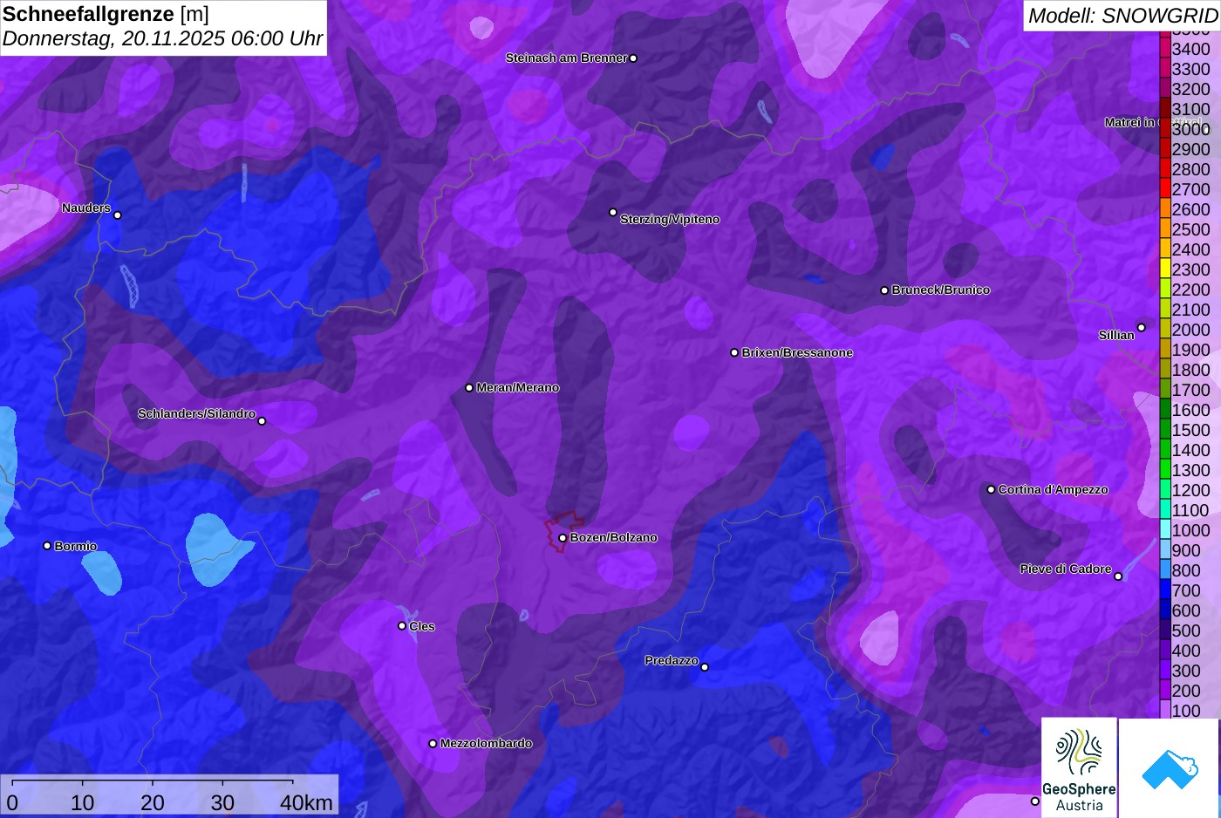Image resolution: width=1221 pixels, height=818 pixels.
Task: Click the cyan legend swatch between 1000 and 1100
Action: coord(1164,530)
